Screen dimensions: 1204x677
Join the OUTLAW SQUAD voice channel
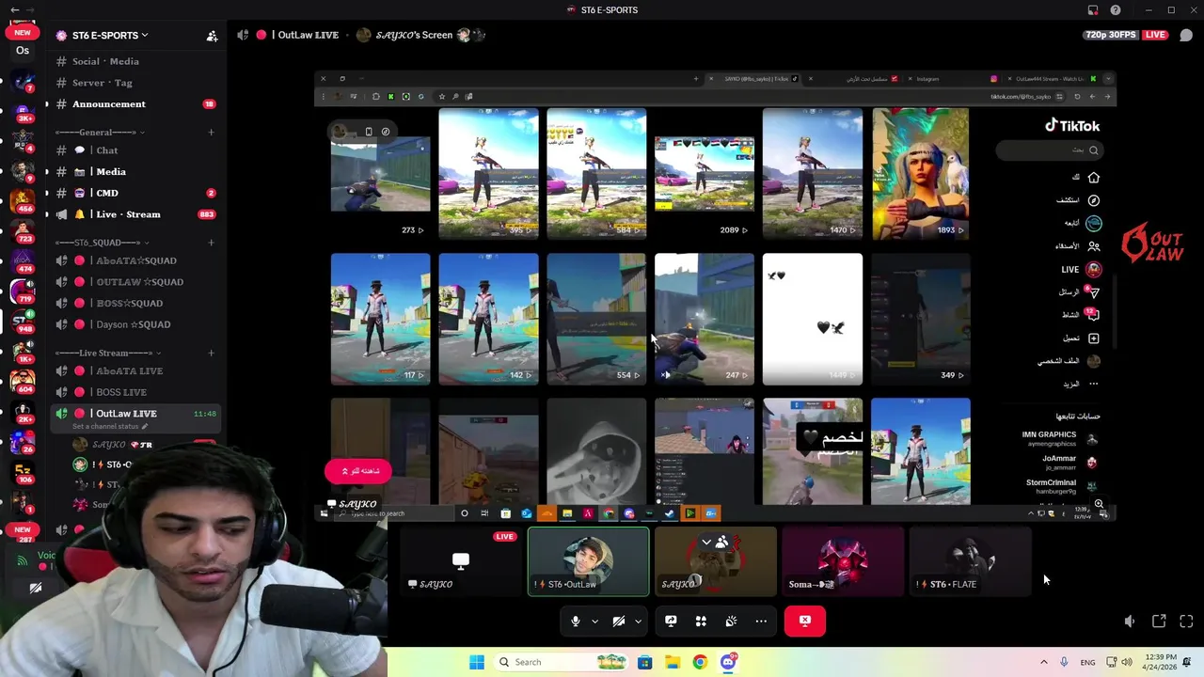click(135, 282)
